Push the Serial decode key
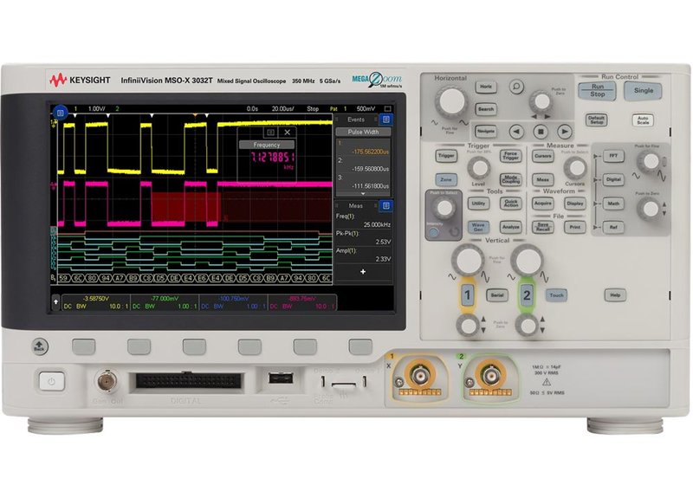This screenshot has width=693, height=485. point(496,295)
